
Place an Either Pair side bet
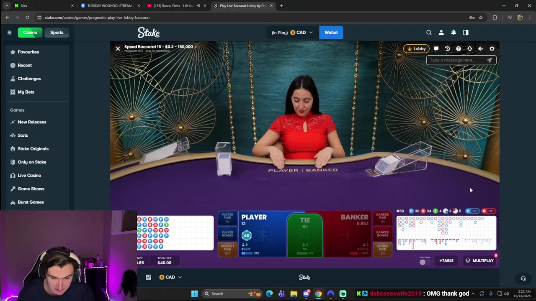point(382,250)
